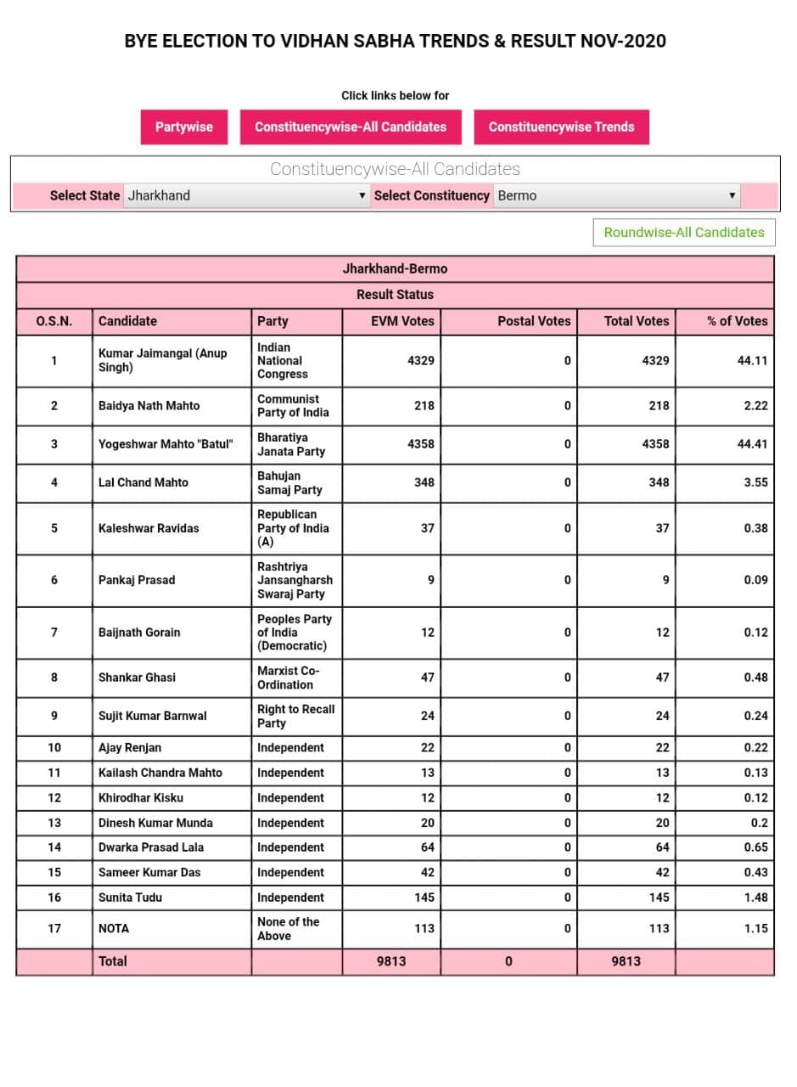
Task: Click the % of Votes column header
Action: point(736,321)
